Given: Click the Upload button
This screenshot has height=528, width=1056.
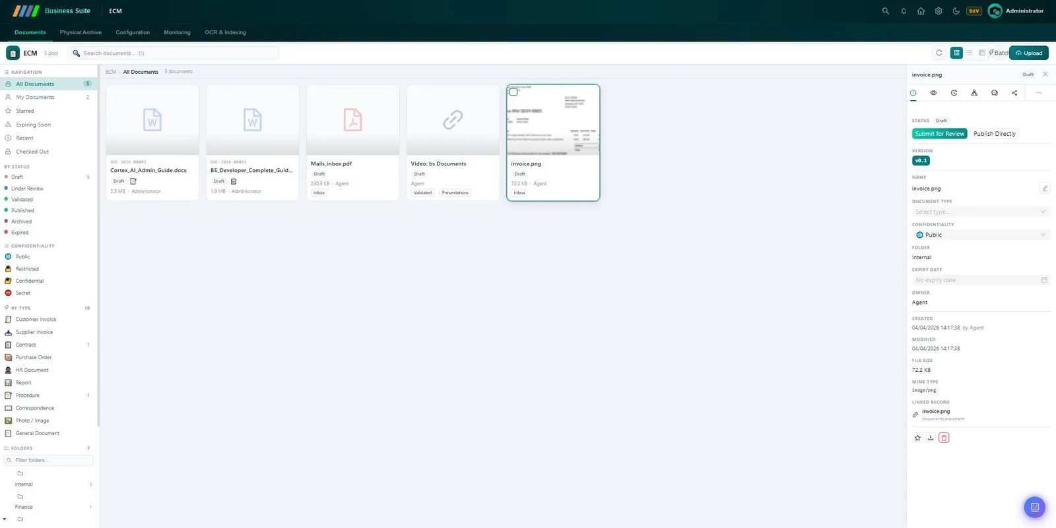Looking at the screenshot, I should coord(1029,53).
